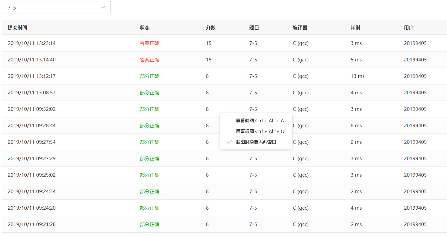Open the 7-5 problem filter dropdown
447x236 pixels.
click(x=56, y=7)
